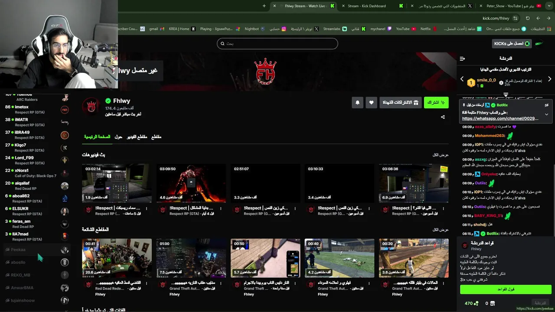Gift subscriptions button
The height and width of the screenshot is (312, 555).
[x=400, y=103]
